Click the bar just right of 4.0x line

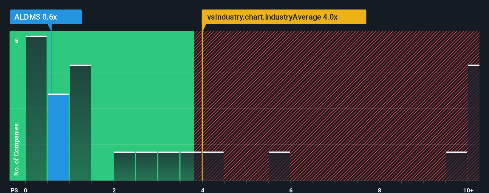pyautogui.click(x=213, y=166)
